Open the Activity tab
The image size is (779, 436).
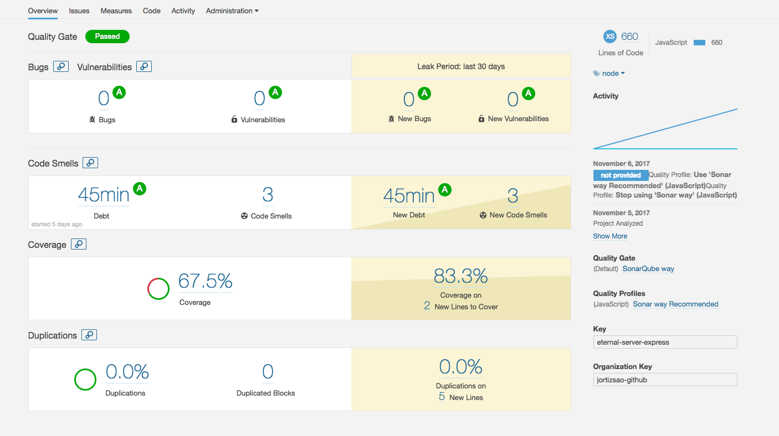[x=183, y=11]
